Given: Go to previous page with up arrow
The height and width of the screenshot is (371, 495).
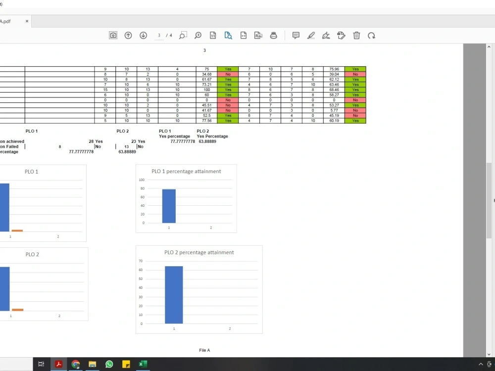Looking at the screenshot, I should click(x=128, y=35).
